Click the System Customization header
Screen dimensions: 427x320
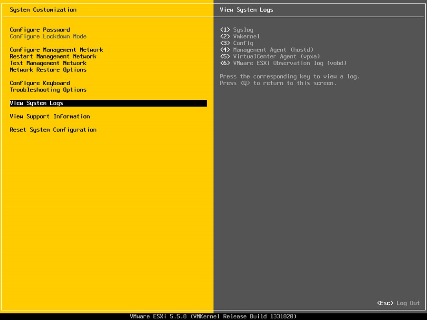pos(43,10)
